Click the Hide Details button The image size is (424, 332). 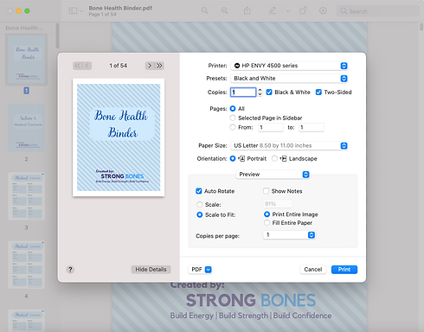tap(151, 269)
